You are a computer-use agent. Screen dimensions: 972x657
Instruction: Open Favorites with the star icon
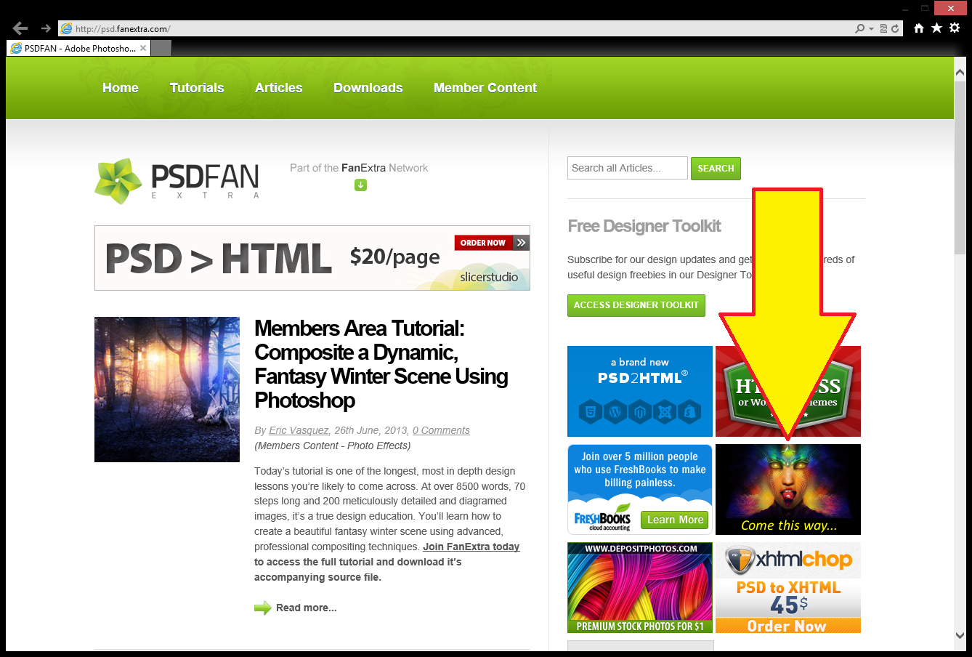[936, 28]
